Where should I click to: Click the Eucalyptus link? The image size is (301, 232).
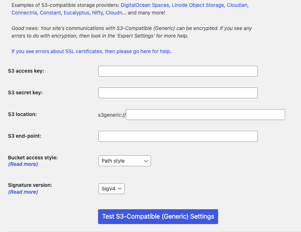pos(76,13)
